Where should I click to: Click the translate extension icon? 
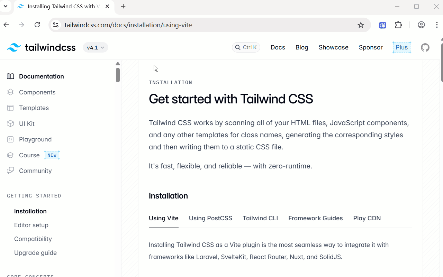382,25
